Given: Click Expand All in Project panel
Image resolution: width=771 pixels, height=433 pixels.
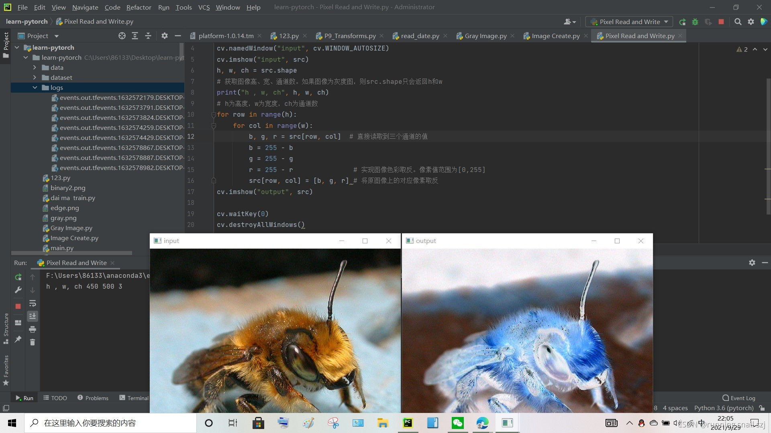Looking at the screenshot, I should click(x=135, y=36).
